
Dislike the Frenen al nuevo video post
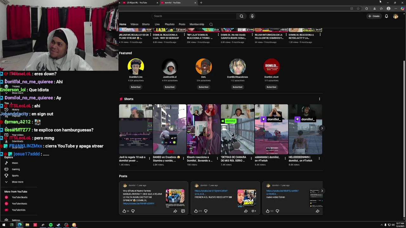tap(206, 211)
